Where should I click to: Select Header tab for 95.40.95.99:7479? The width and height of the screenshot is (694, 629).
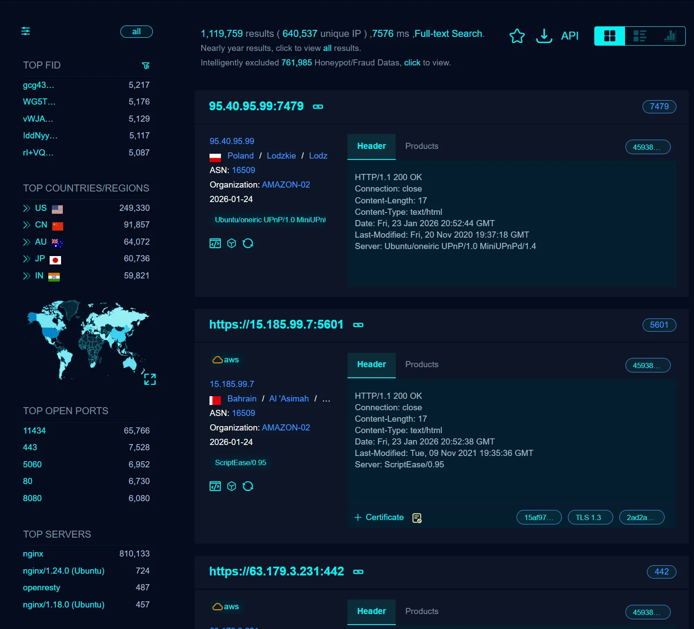[372, 146]
